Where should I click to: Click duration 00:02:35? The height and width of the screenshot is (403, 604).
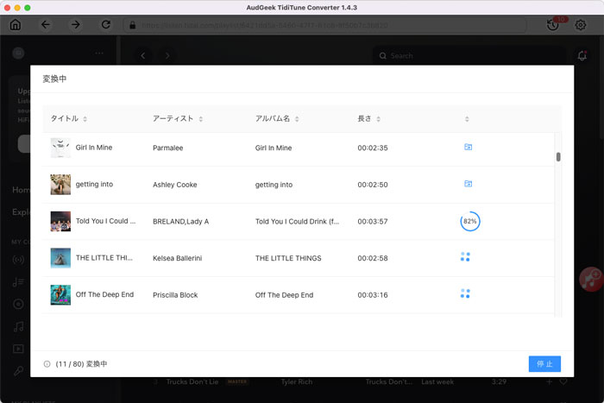(373, 148)
